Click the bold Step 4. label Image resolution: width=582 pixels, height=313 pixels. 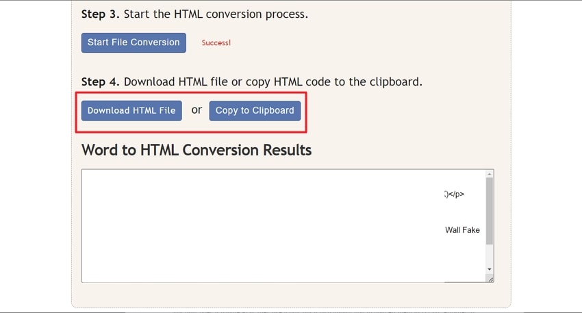click(x=101, y=82)
